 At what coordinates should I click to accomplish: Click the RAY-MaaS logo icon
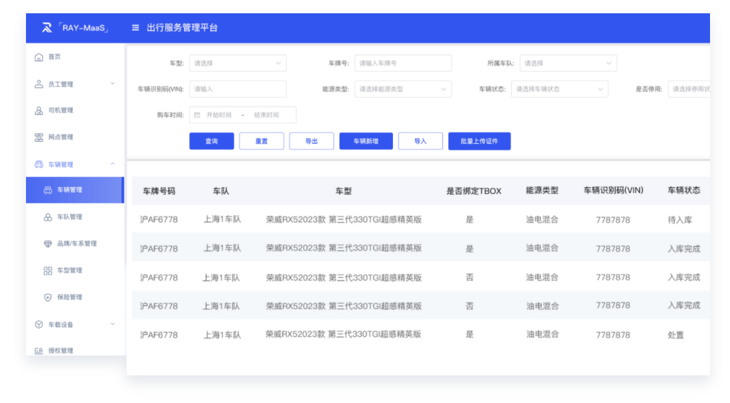pyautogui.click(x=47, y=28)
